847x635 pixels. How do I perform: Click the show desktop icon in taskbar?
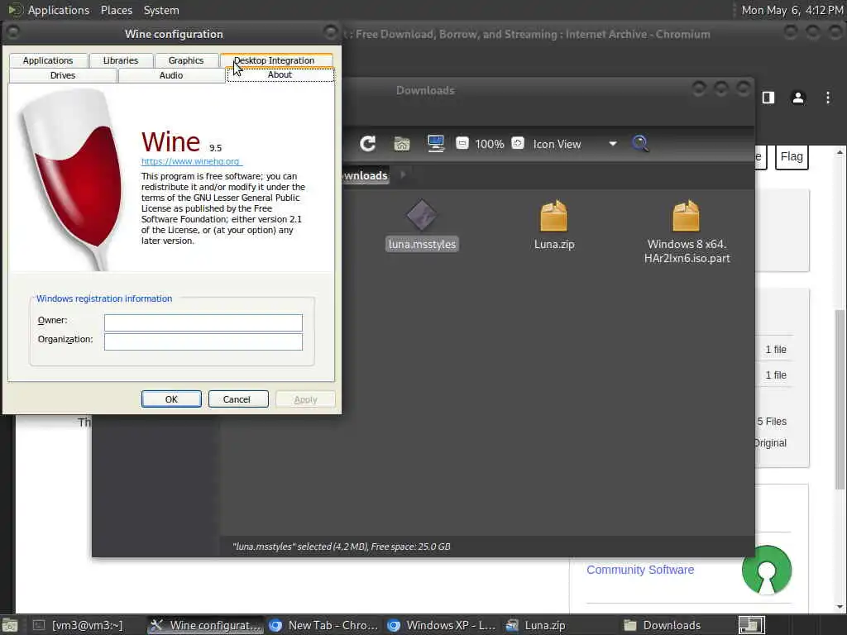tap(10, 625)
